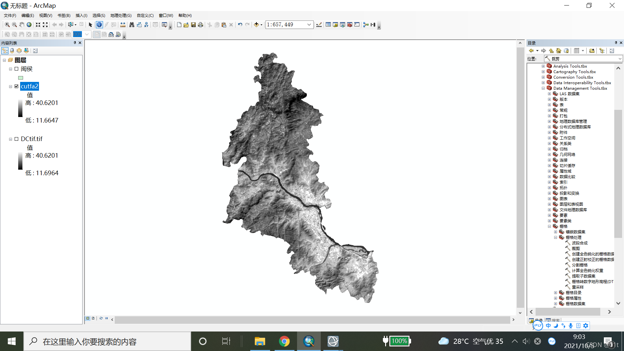
Task: Go to Home folder in Catalog
Action: 559,51
